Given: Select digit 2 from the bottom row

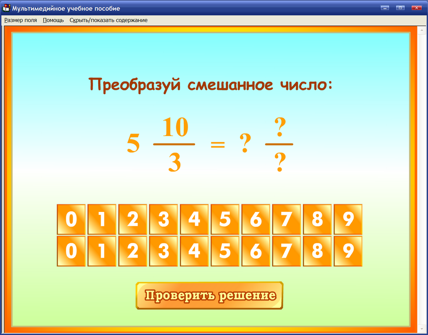Looking at the screenshot, I should [133, 251].
